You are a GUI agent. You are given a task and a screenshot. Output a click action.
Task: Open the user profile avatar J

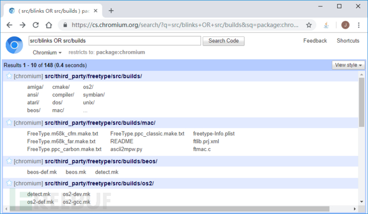[x=345, y=25]
